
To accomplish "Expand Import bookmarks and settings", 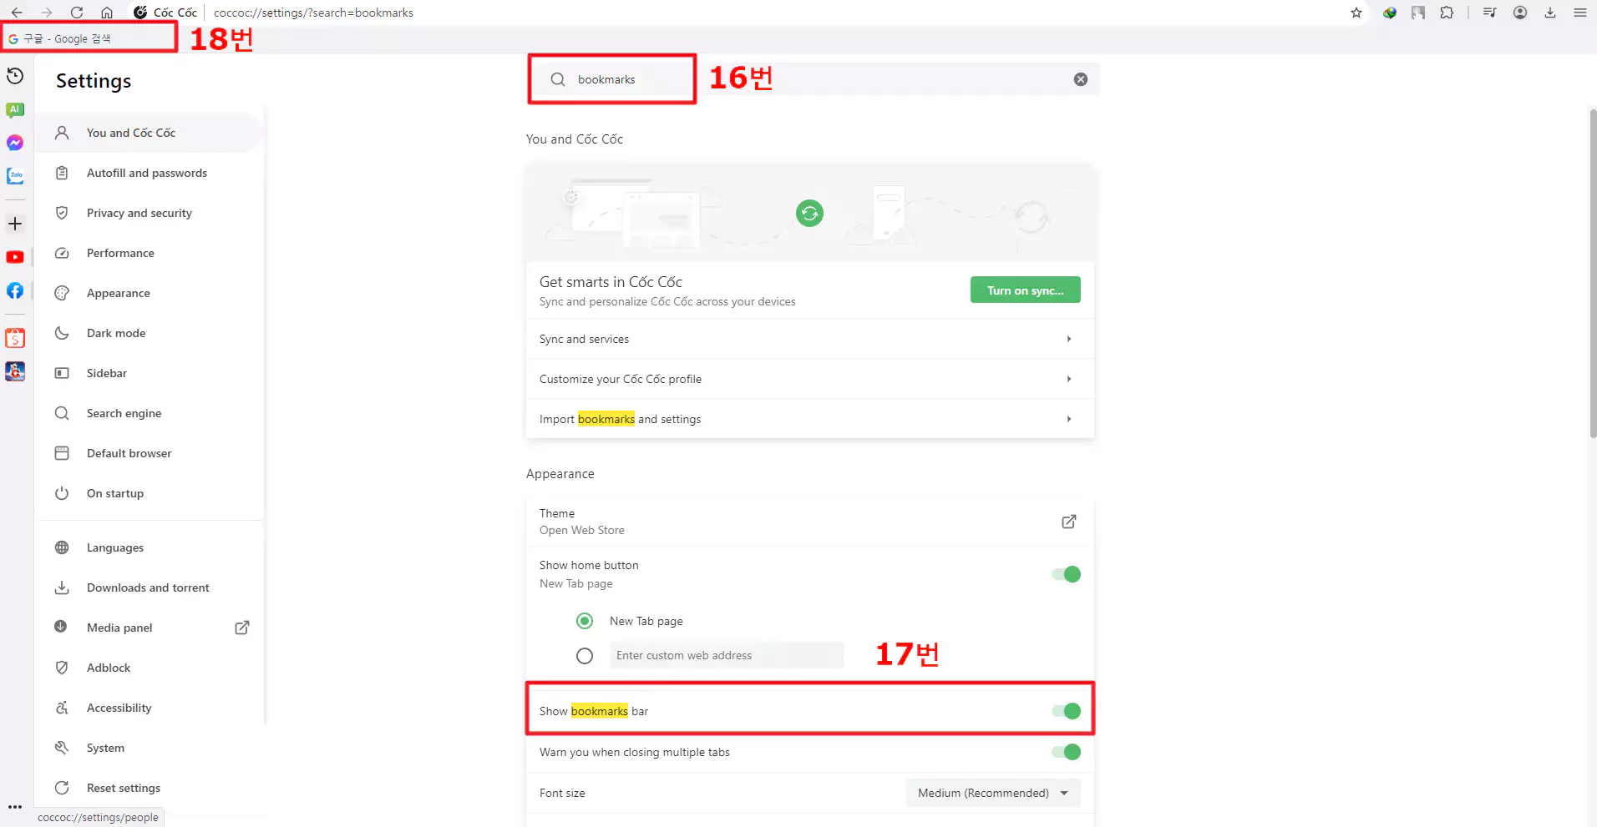I will pyautogui.click(x=810, y=419).
